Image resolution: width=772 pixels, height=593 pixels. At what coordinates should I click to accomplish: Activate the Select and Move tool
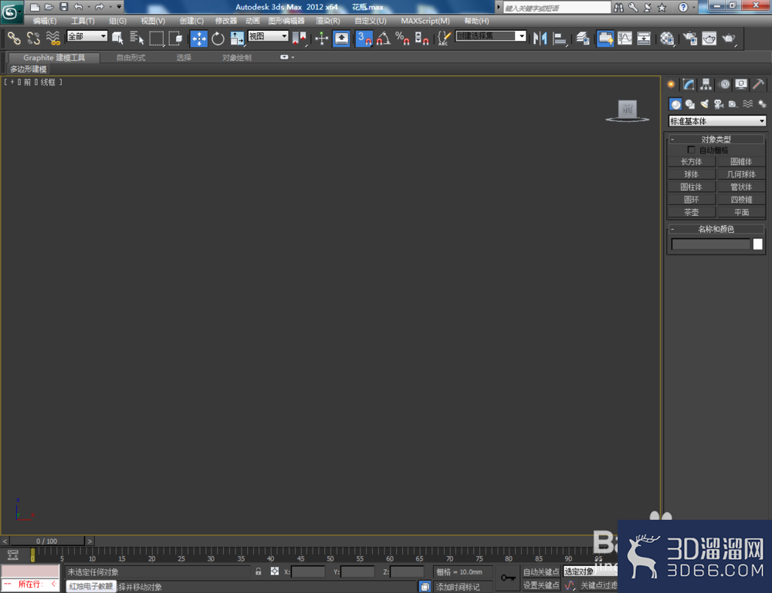click(199, 39)
